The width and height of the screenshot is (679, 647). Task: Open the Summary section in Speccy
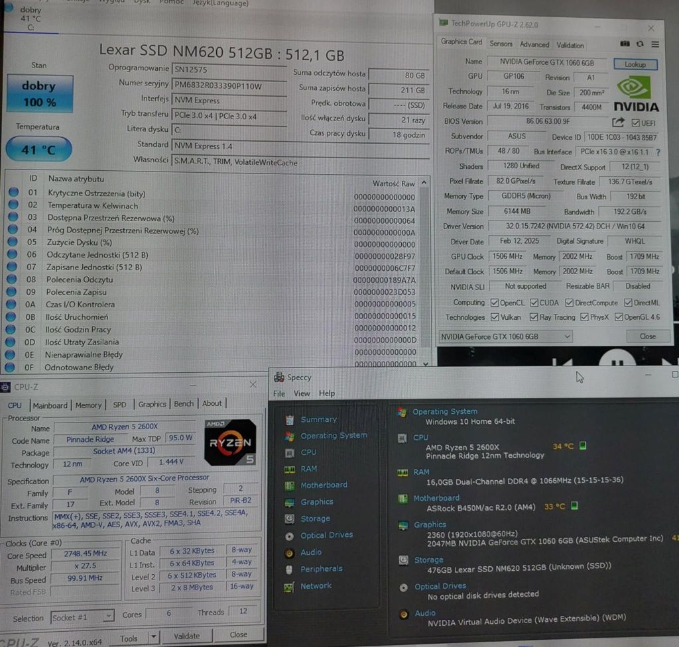[318, 419]
